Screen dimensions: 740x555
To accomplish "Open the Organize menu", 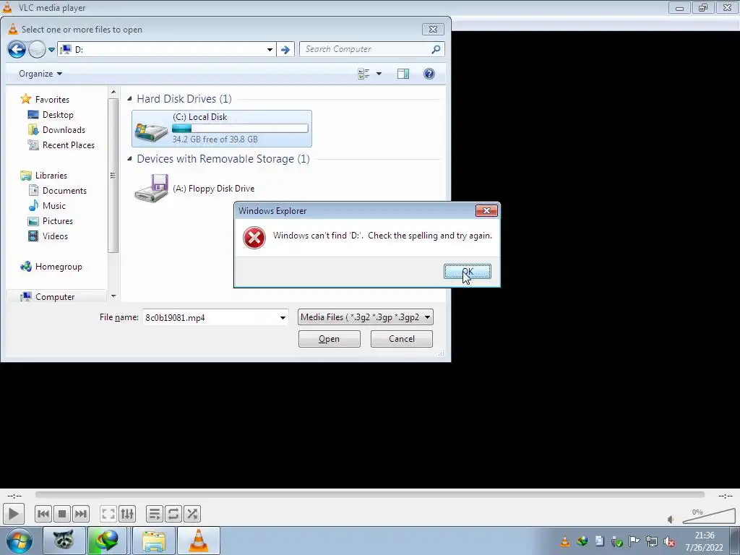I will click(40, 74).
